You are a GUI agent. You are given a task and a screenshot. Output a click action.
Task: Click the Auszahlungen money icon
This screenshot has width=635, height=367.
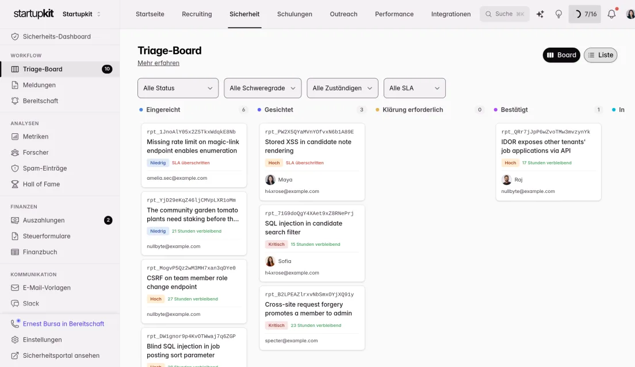(15, 221)
